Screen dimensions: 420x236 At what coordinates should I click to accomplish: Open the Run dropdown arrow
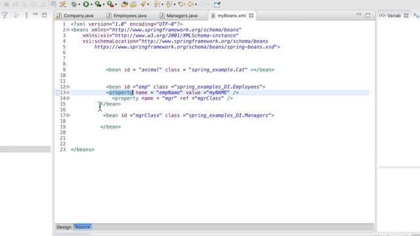pyautogui.click(x=91, y=5)
